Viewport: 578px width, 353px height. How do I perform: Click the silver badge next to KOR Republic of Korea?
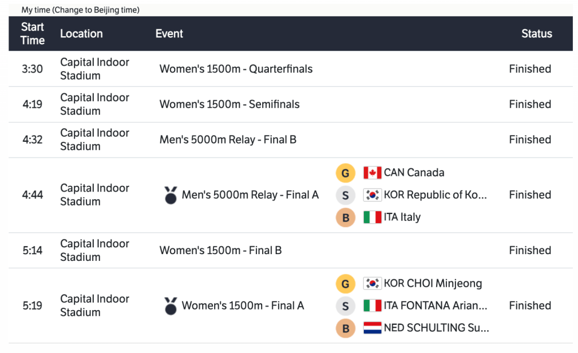pos(345,195)
